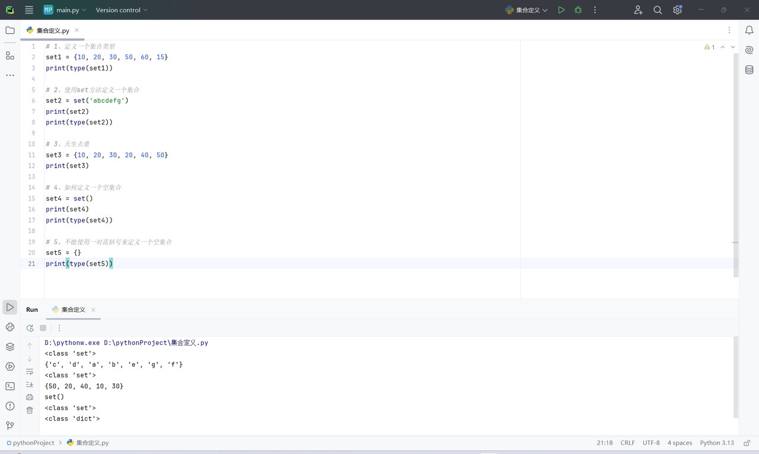
Task: Select the 集合定义 tab in Run panel
Action: 74,310
